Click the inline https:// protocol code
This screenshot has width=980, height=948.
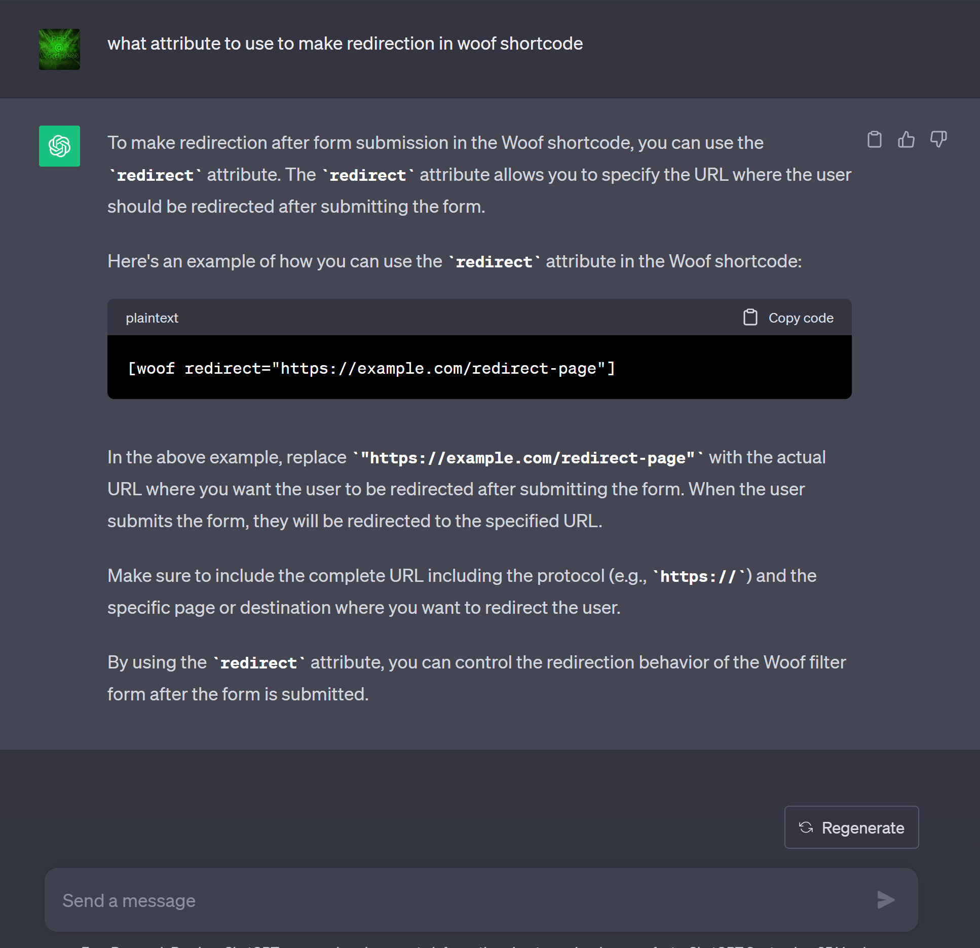(x=698, y=576)
